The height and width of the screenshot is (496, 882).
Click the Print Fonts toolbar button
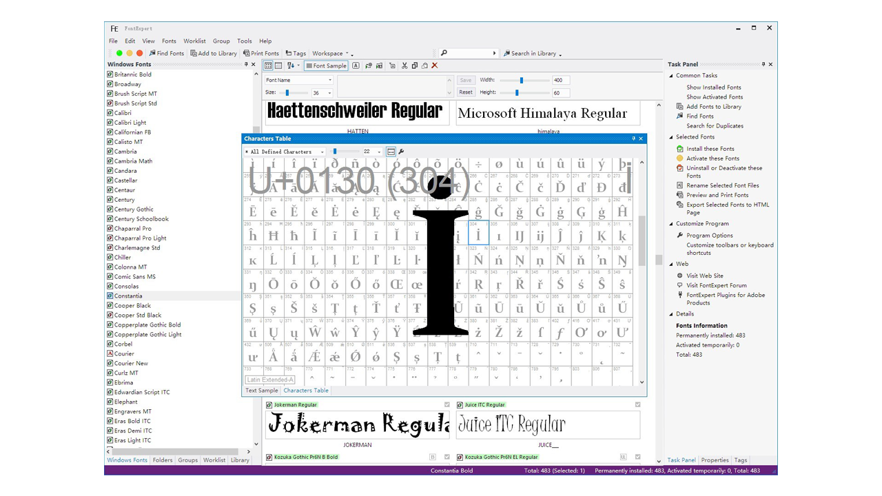pos(261,53)
